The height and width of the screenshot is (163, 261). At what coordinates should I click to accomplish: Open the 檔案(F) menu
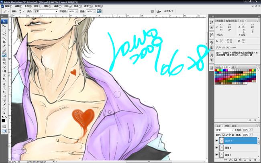coord(8,6)
